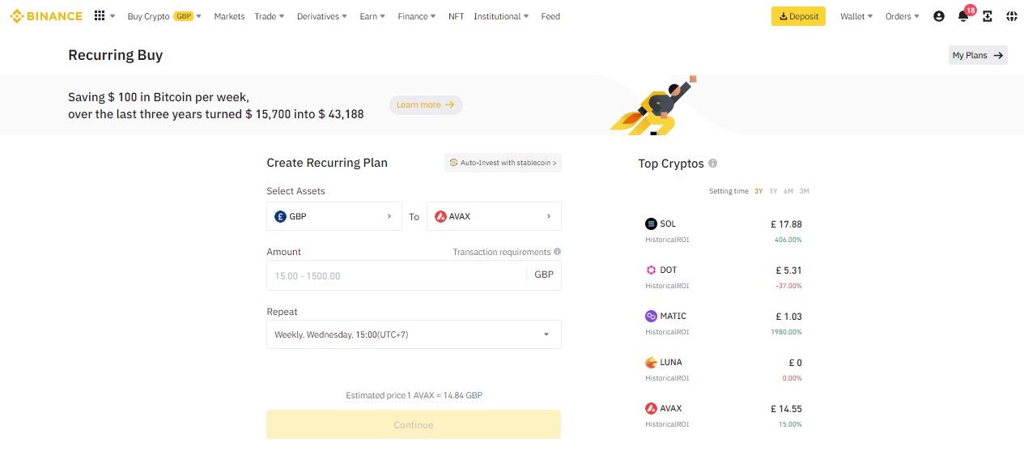Screen dimensions: 1024x468
Task: Open the AVAX target asset selector
Action: pyautogui.click(x=494, y=216)
